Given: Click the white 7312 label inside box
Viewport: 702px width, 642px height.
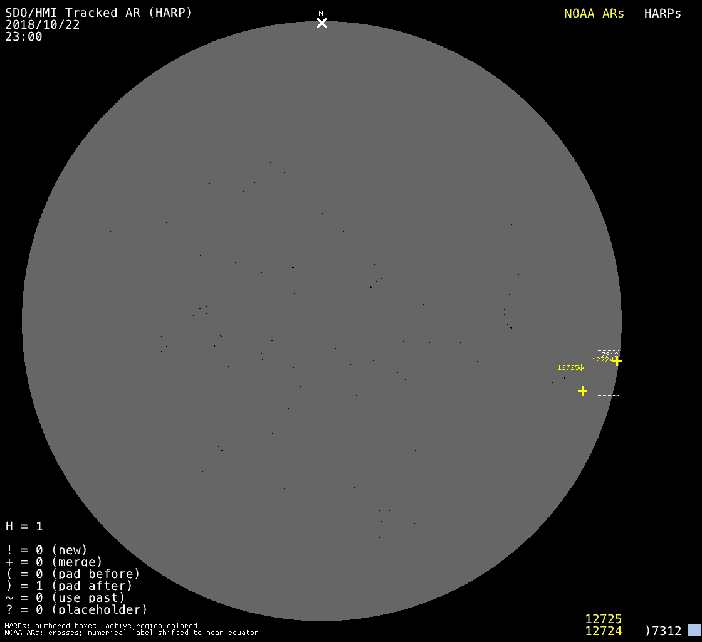Looking at the screenshot, I should [610, 355].
